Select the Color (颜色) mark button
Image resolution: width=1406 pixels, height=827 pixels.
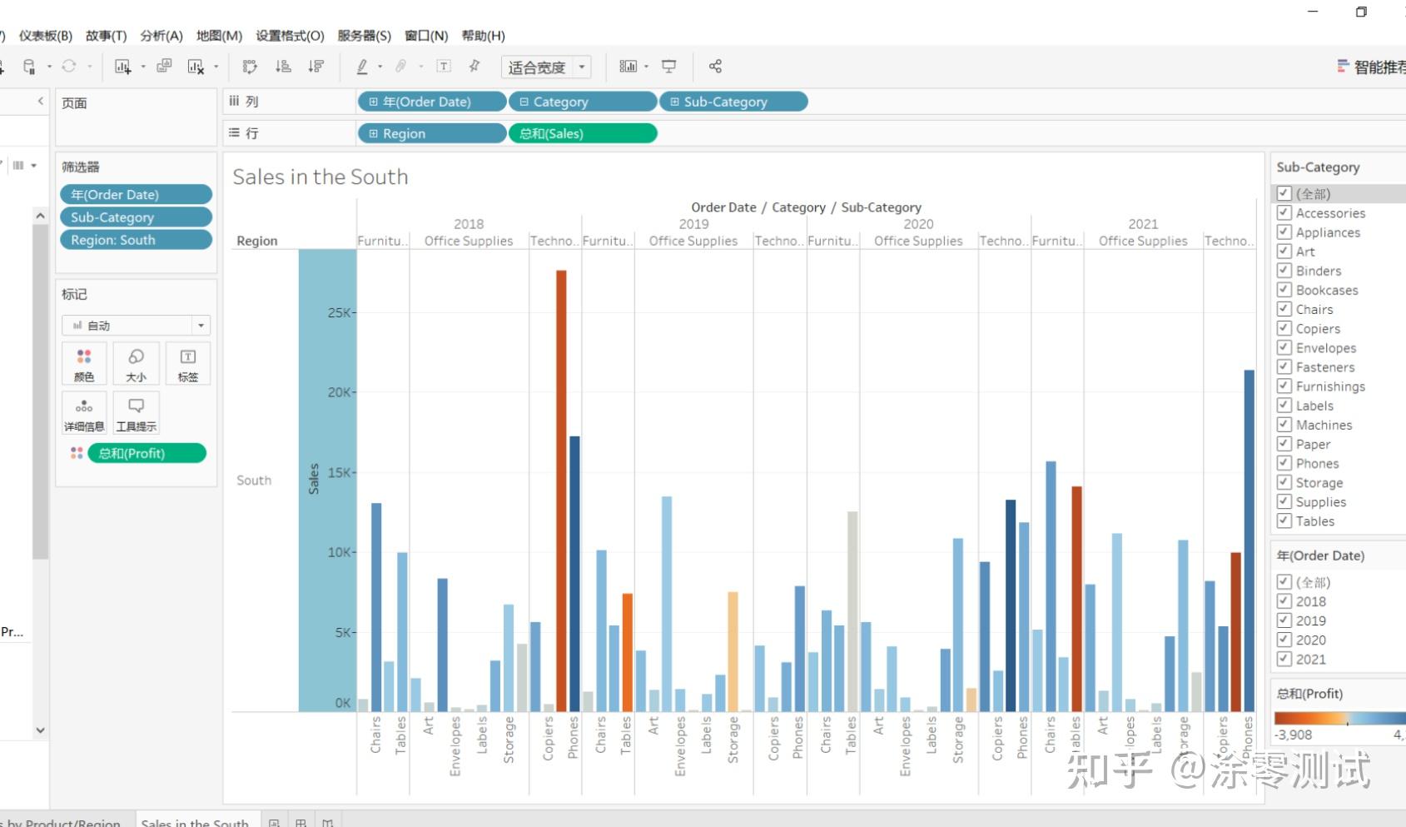click(x=83, y=363)
